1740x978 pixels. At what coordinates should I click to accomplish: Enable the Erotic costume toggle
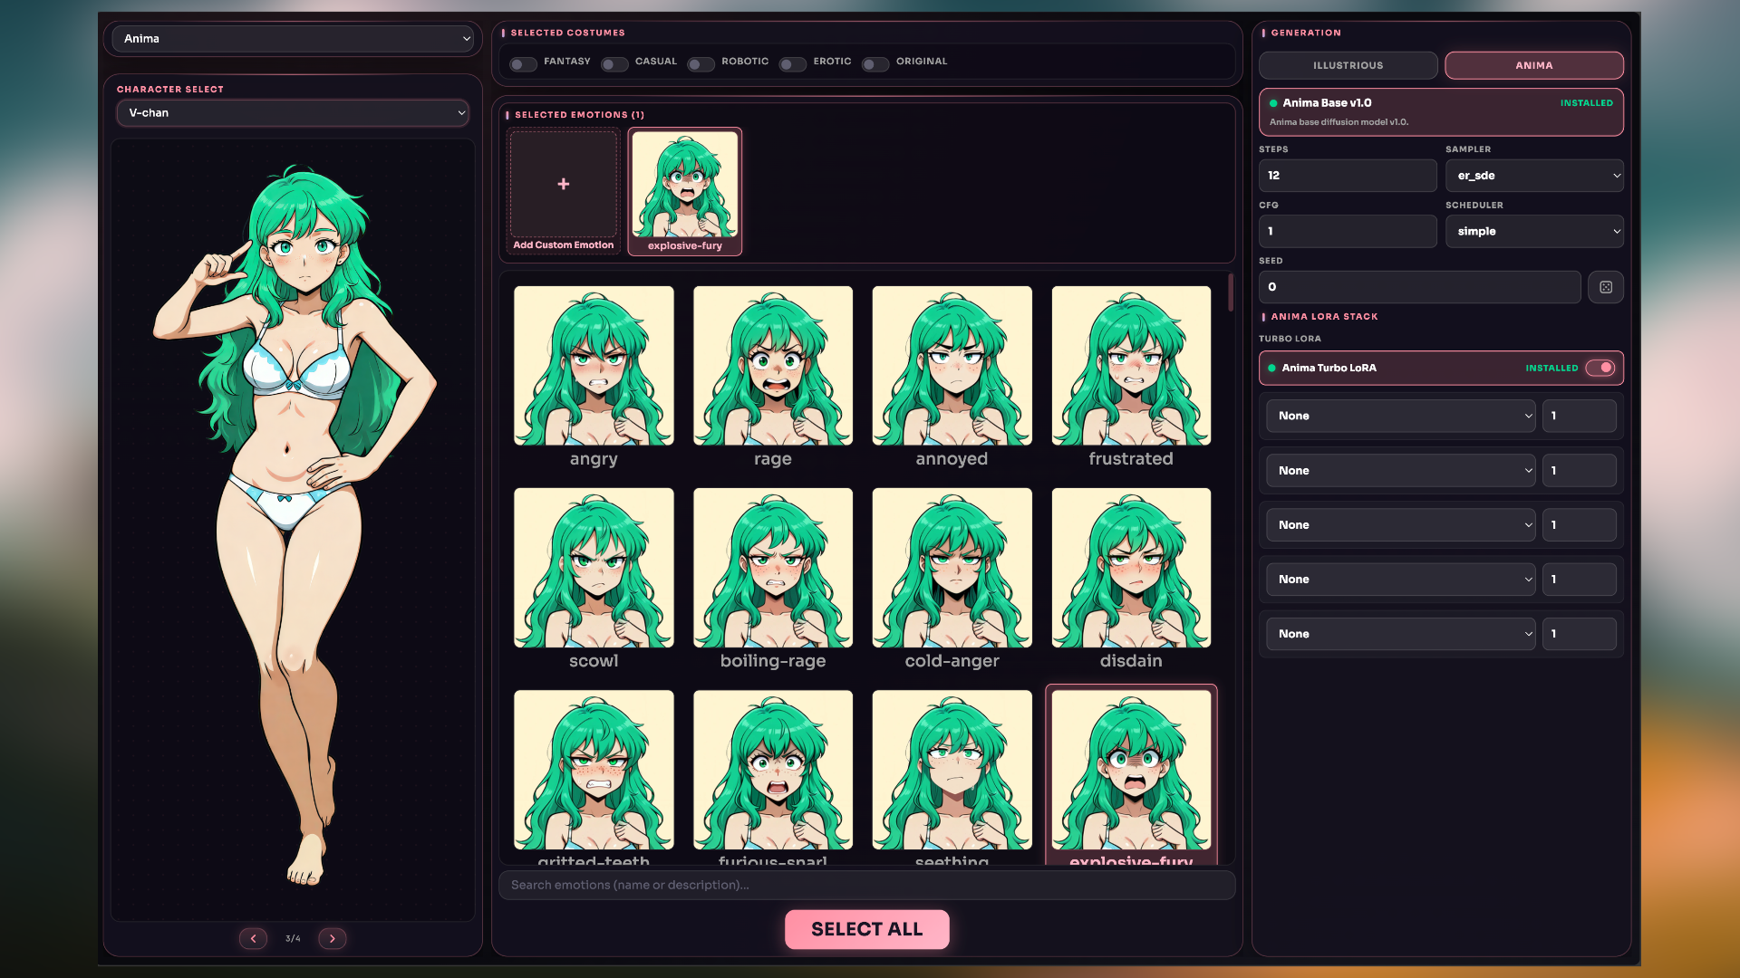point(792,64)
